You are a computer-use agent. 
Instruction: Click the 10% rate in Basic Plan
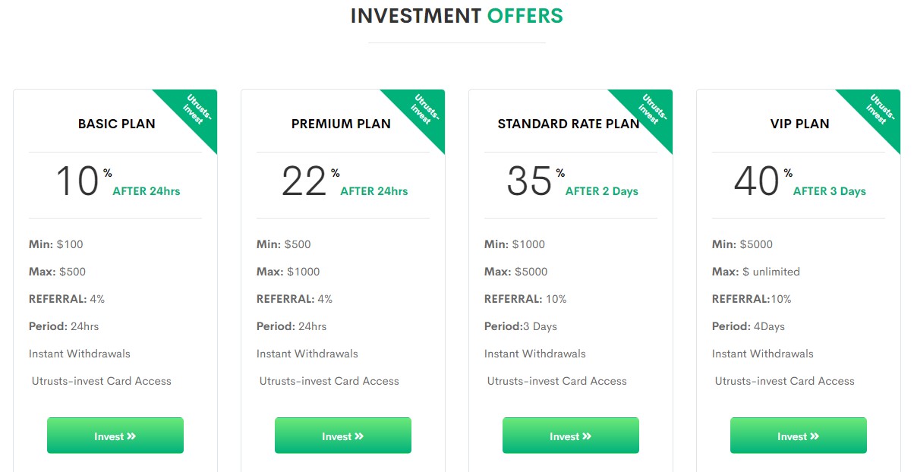(x=78, y=182)
